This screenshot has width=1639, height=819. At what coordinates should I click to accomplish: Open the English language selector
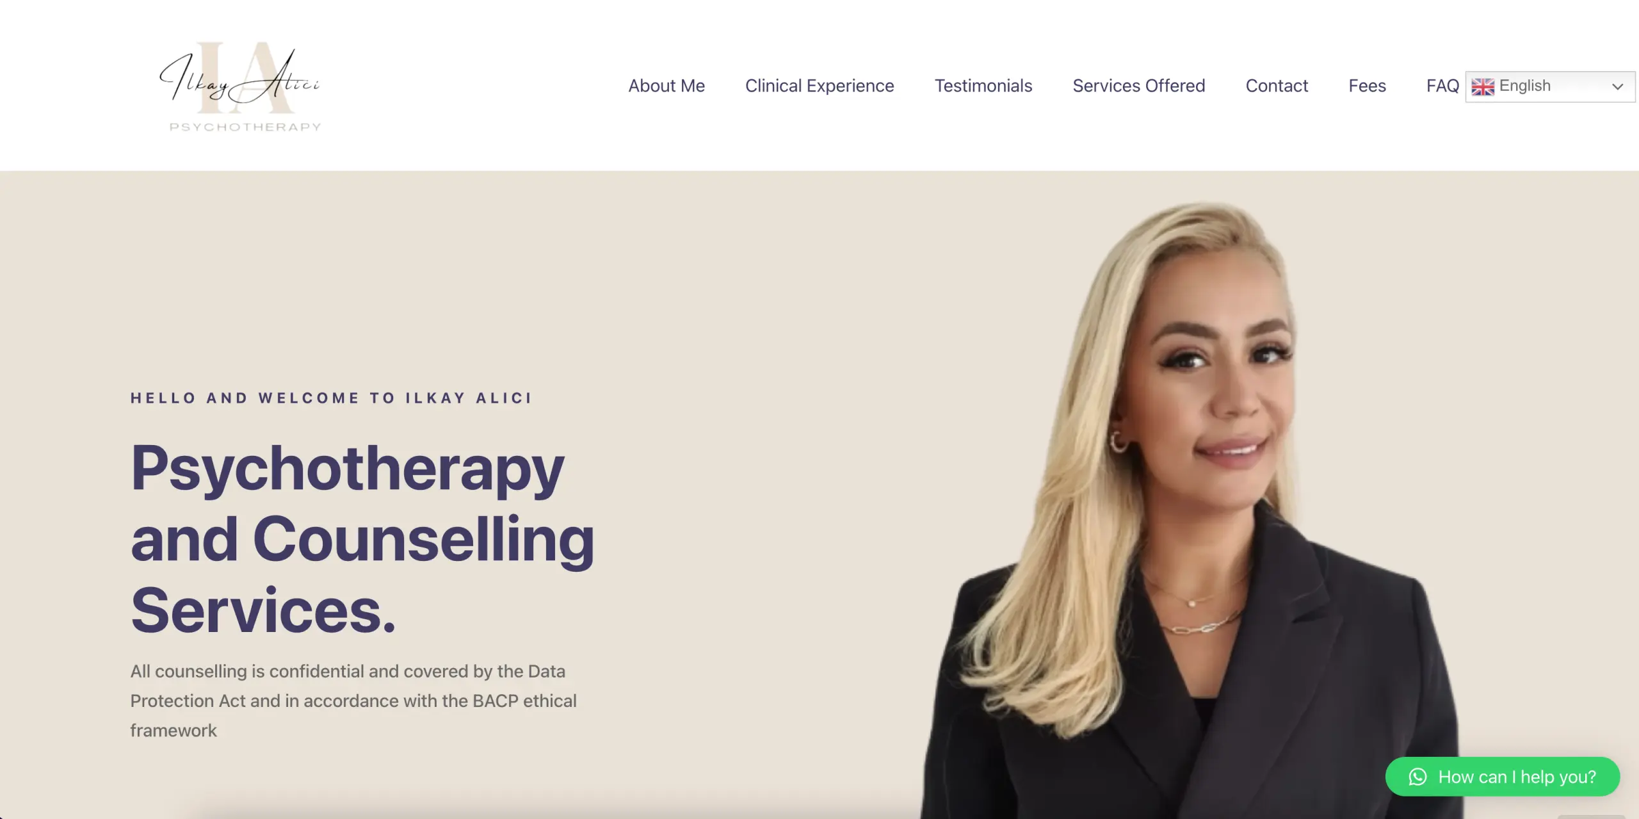click(1550, 86)
